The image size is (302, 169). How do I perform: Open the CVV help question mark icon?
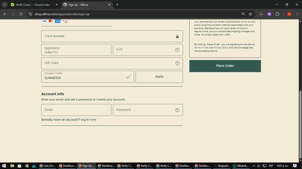pyautogui.click(x=177, y=50)
